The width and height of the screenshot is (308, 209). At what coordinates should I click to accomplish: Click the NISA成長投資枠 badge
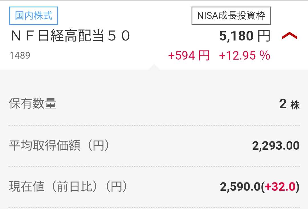point(231,16)
